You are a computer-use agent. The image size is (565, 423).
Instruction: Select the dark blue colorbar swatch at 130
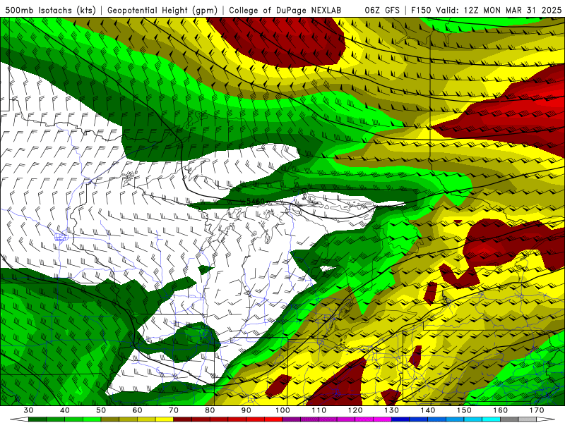[x=400, y=419]
